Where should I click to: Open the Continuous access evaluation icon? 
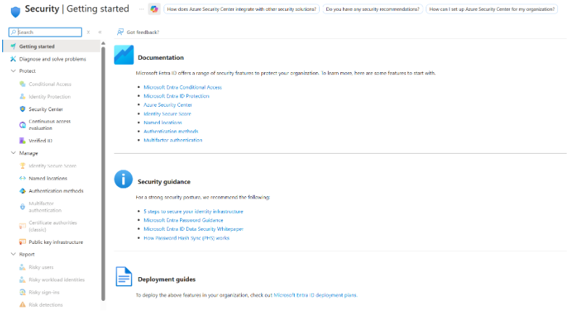click(x=22, y=125)
